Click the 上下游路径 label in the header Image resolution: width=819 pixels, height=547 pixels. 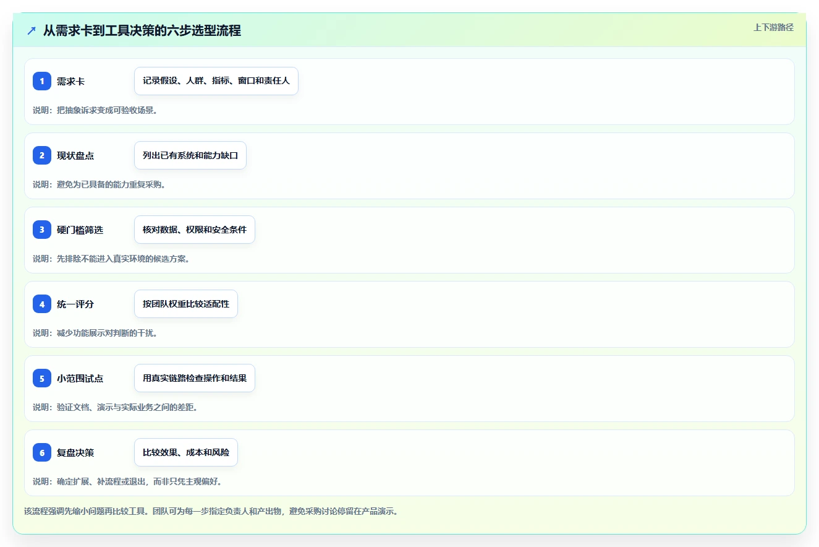click(x=773, y=27)
